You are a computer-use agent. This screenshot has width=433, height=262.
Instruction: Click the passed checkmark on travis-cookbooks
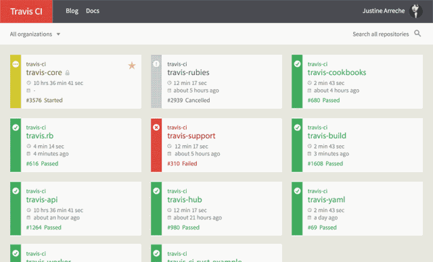(297, 64)
